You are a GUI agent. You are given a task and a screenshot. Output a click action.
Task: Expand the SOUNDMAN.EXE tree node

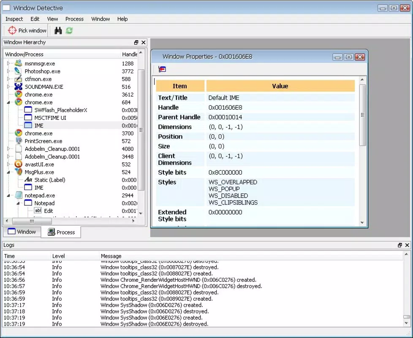pyautogui.click(x=8, y=87)
